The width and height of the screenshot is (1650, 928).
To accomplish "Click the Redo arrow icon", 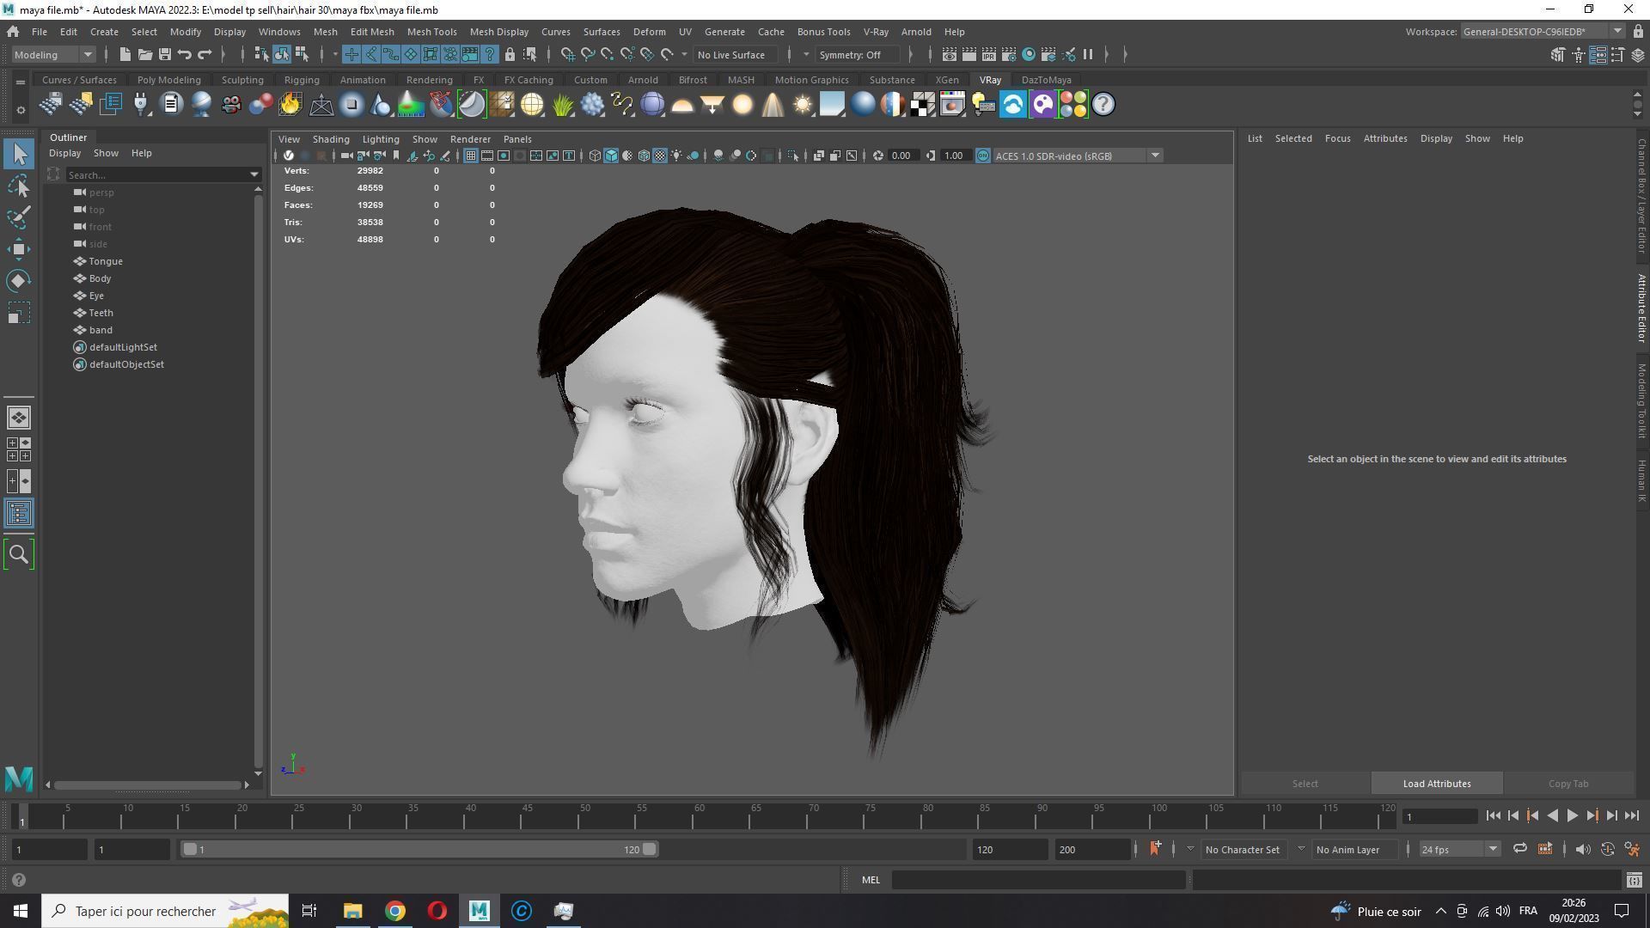I will click(204, 55).
